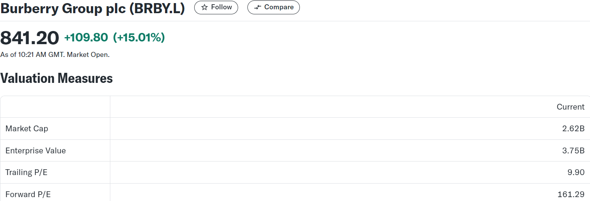Select the Enterprise Value row label
This screenshot has height=201, width=590.
[x=36, y=151]
